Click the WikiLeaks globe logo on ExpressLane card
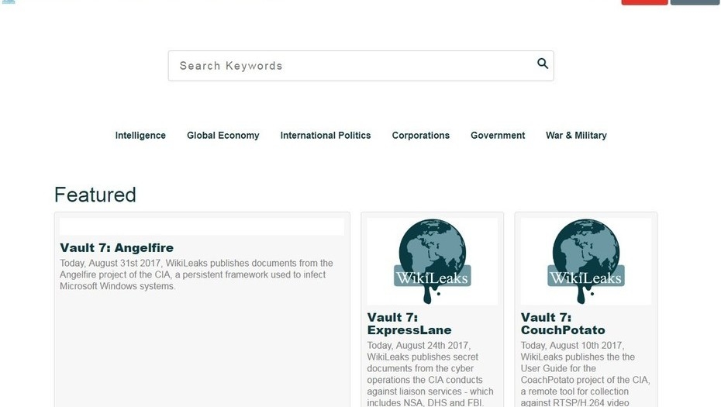The height and width of the screenshot is (407, 721). click(x=432, y=261)
